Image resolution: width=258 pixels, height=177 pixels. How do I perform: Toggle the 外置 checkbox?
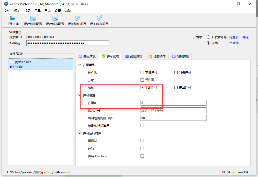click(x=142, y=148)
